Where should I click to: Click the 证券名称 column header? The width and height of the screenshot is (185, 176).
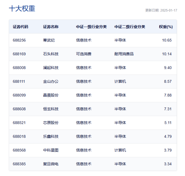(51, 27)
